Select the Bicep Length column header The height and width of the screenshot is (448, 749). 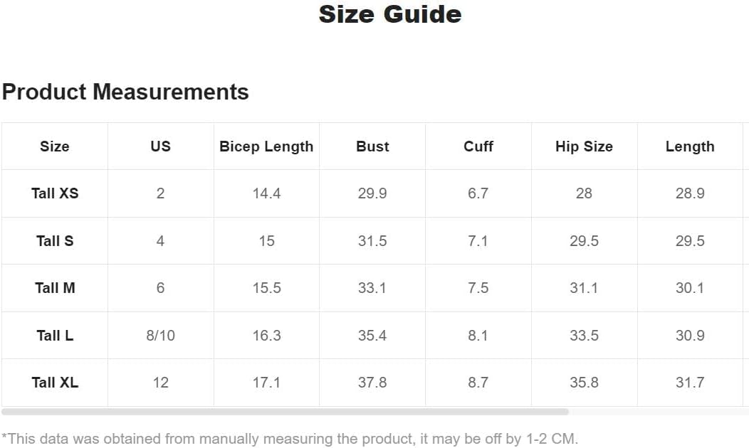pos(266,146)
